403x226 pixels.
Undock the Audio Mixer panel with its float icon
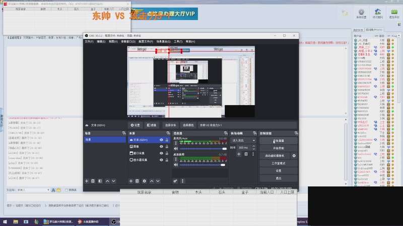click(x=226, y=133)
